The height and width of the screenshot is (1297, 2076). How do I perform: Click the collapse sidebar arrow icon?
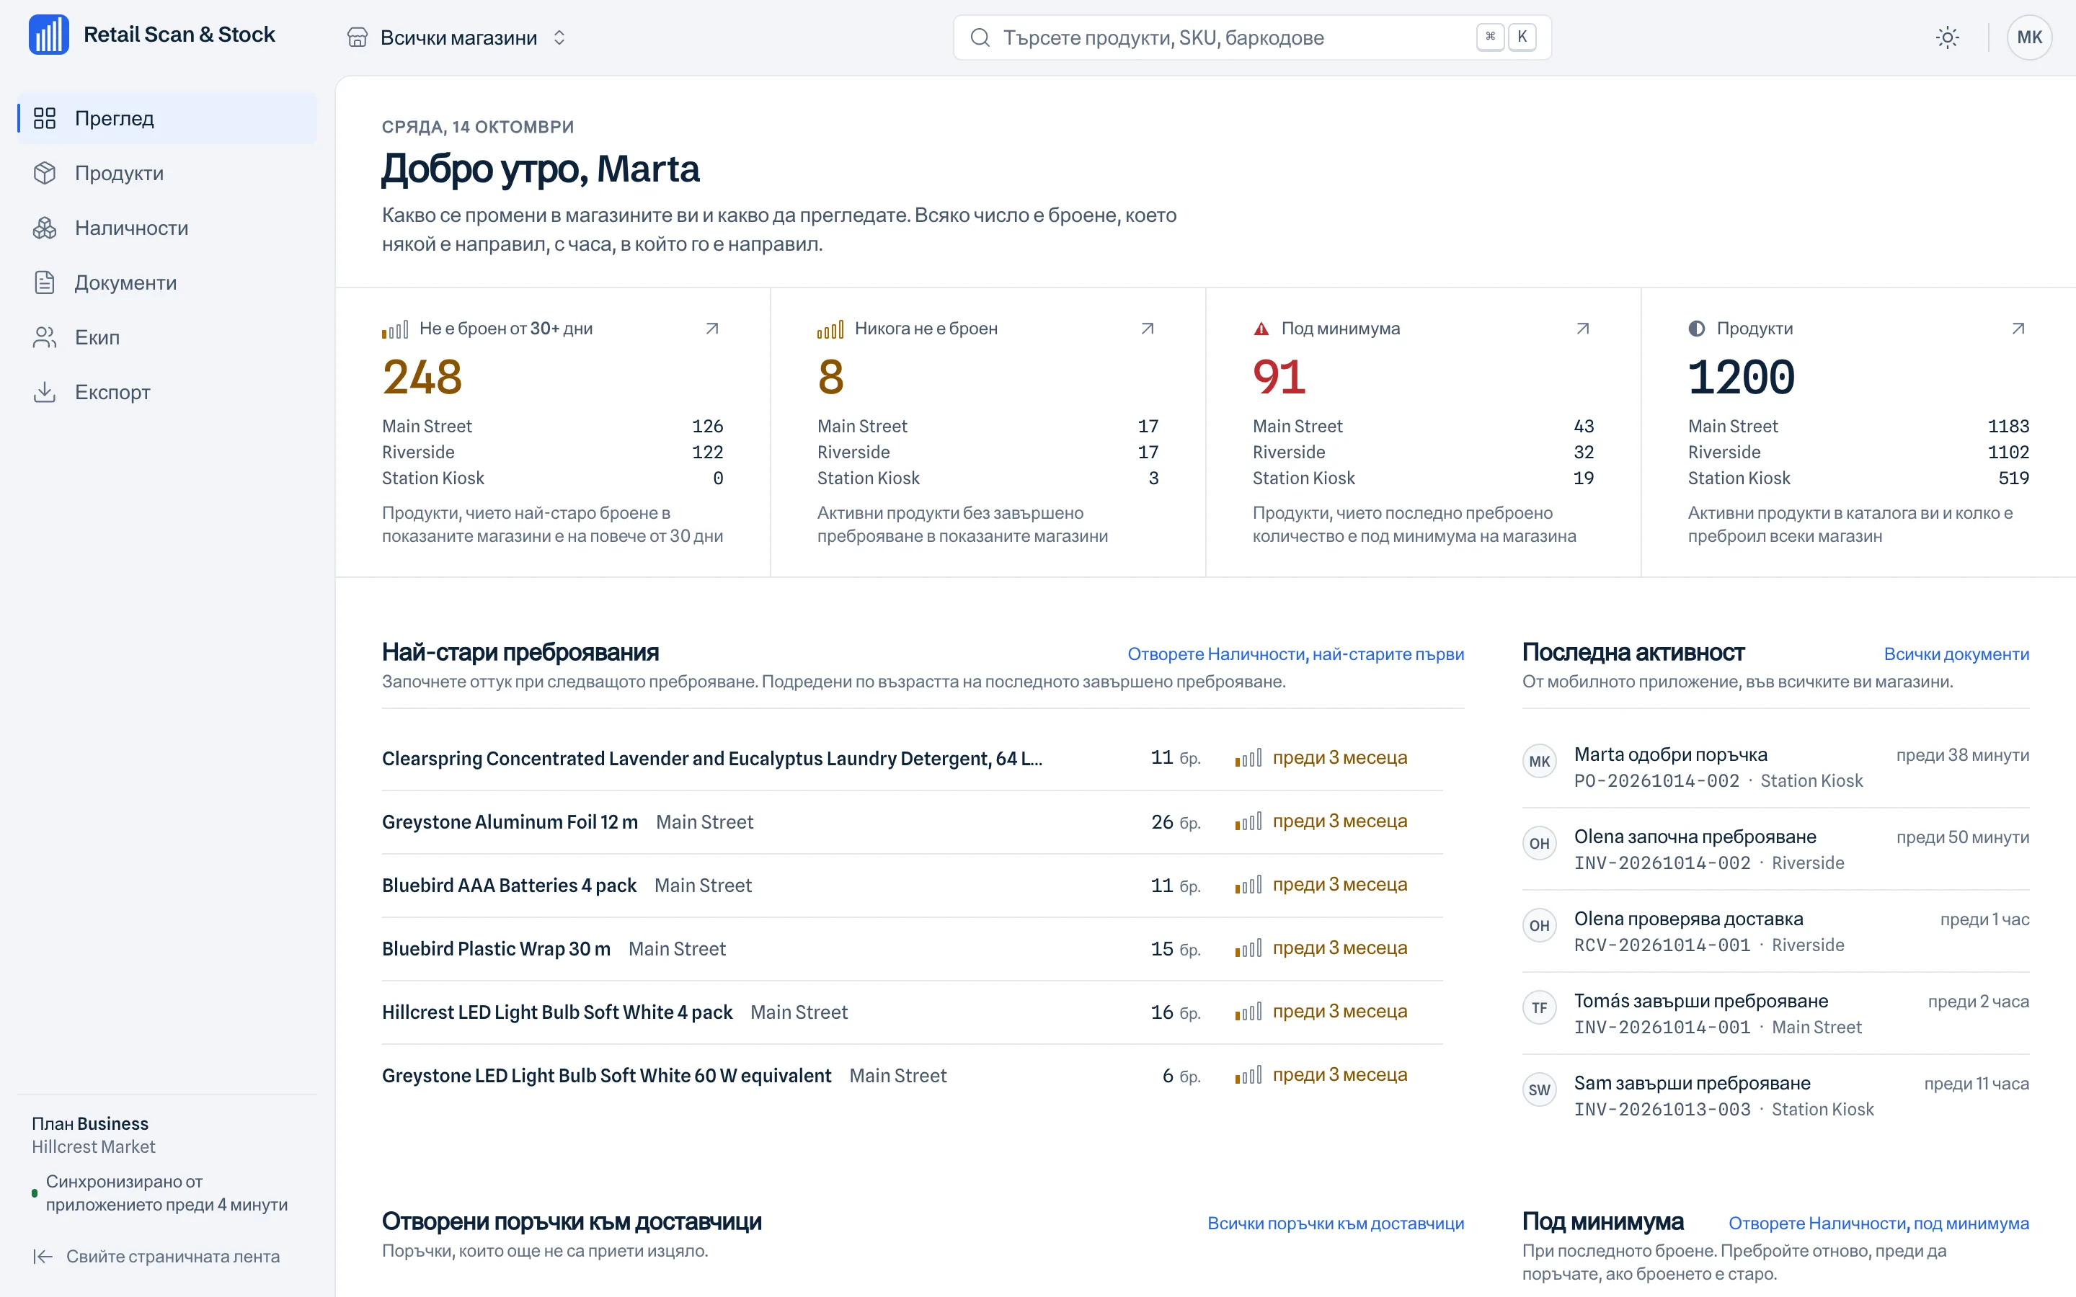pos(43,1257)
